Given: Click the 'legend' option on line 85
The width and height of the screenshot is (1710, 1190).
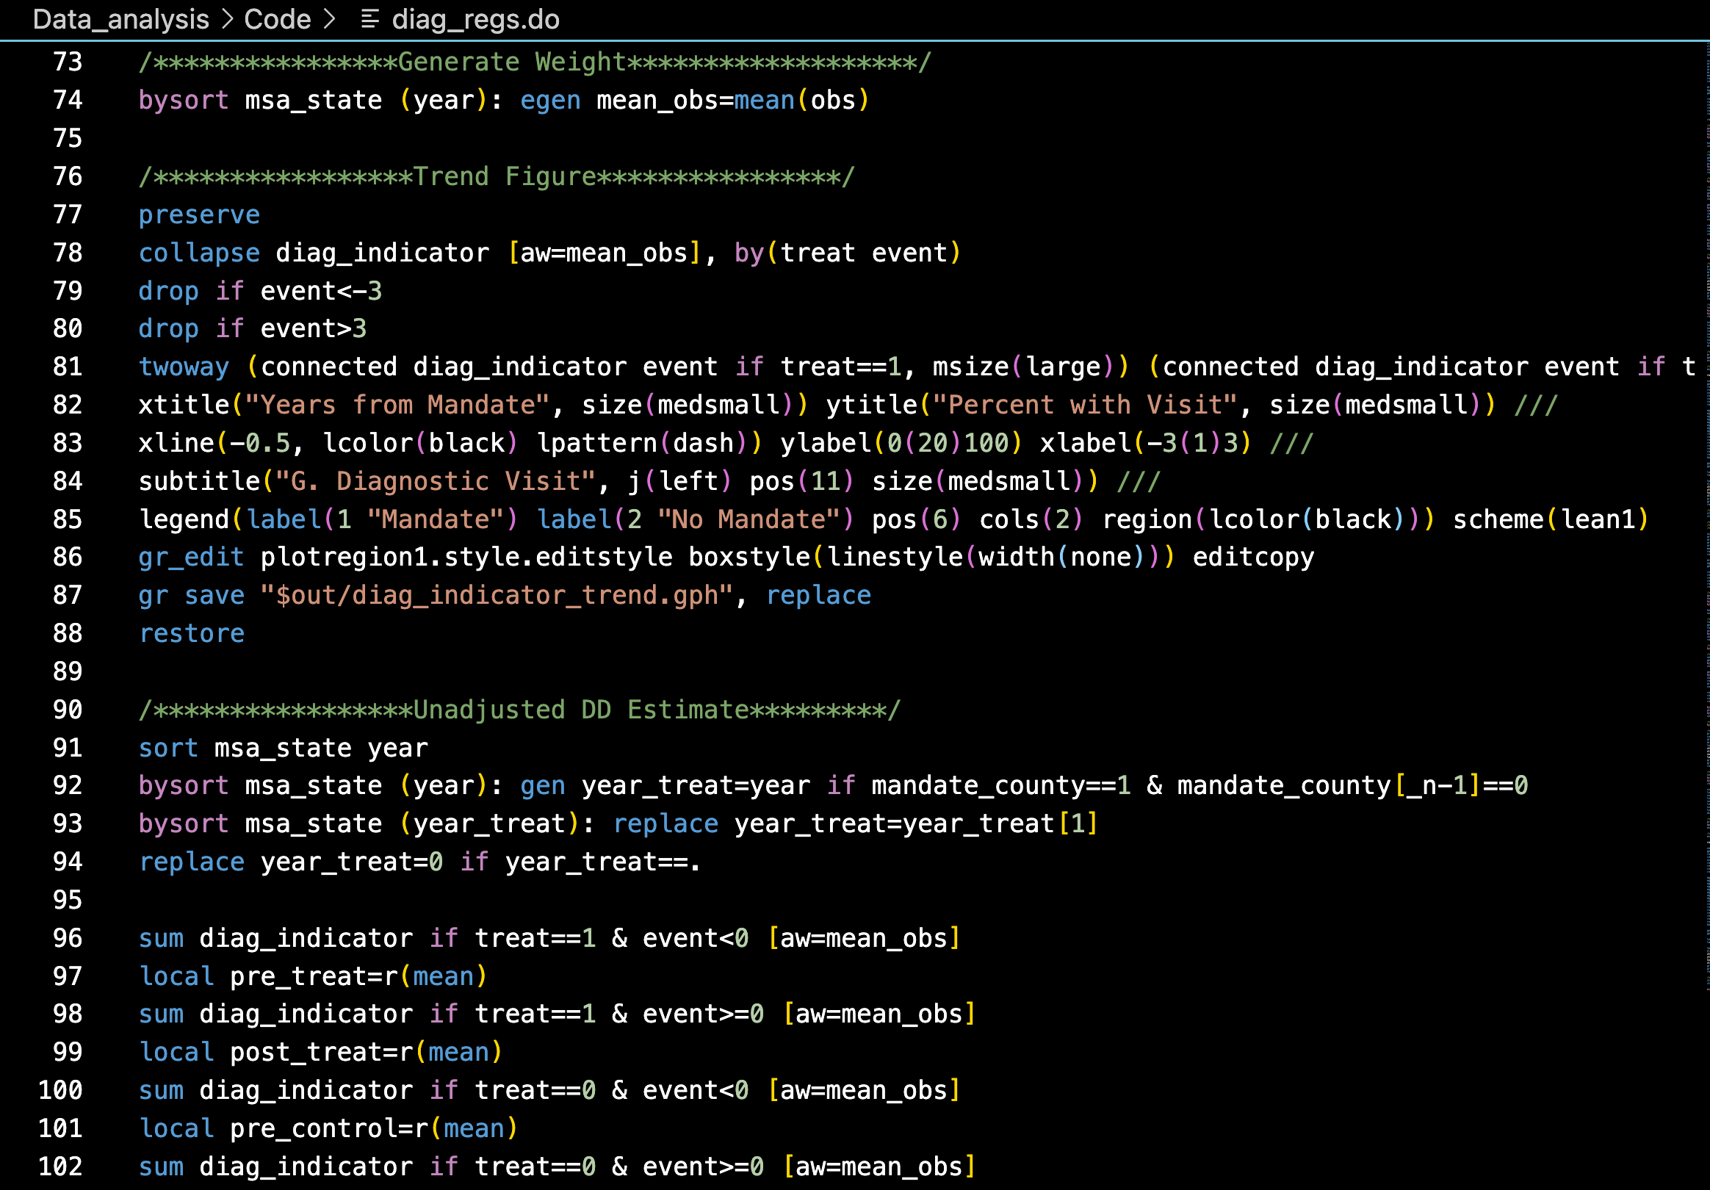Looking at the screenshot, I should tap(184, 519).
